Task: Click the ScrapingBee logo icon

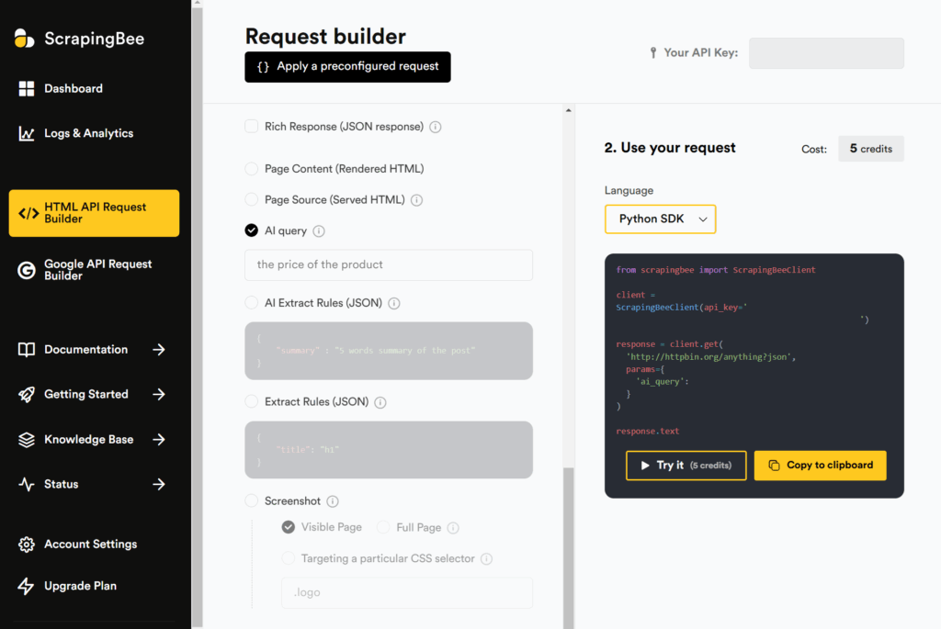Action: tap(25, 39)
